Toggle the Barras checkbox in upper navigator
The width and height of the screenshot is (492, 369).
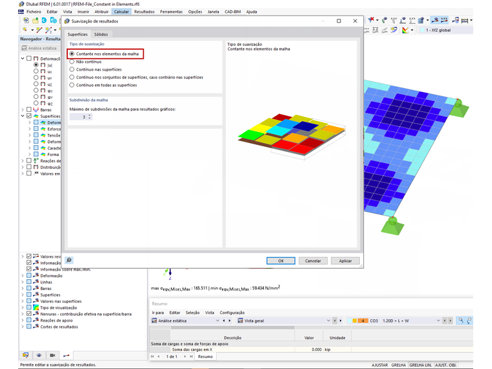click(x=29, y=109)
